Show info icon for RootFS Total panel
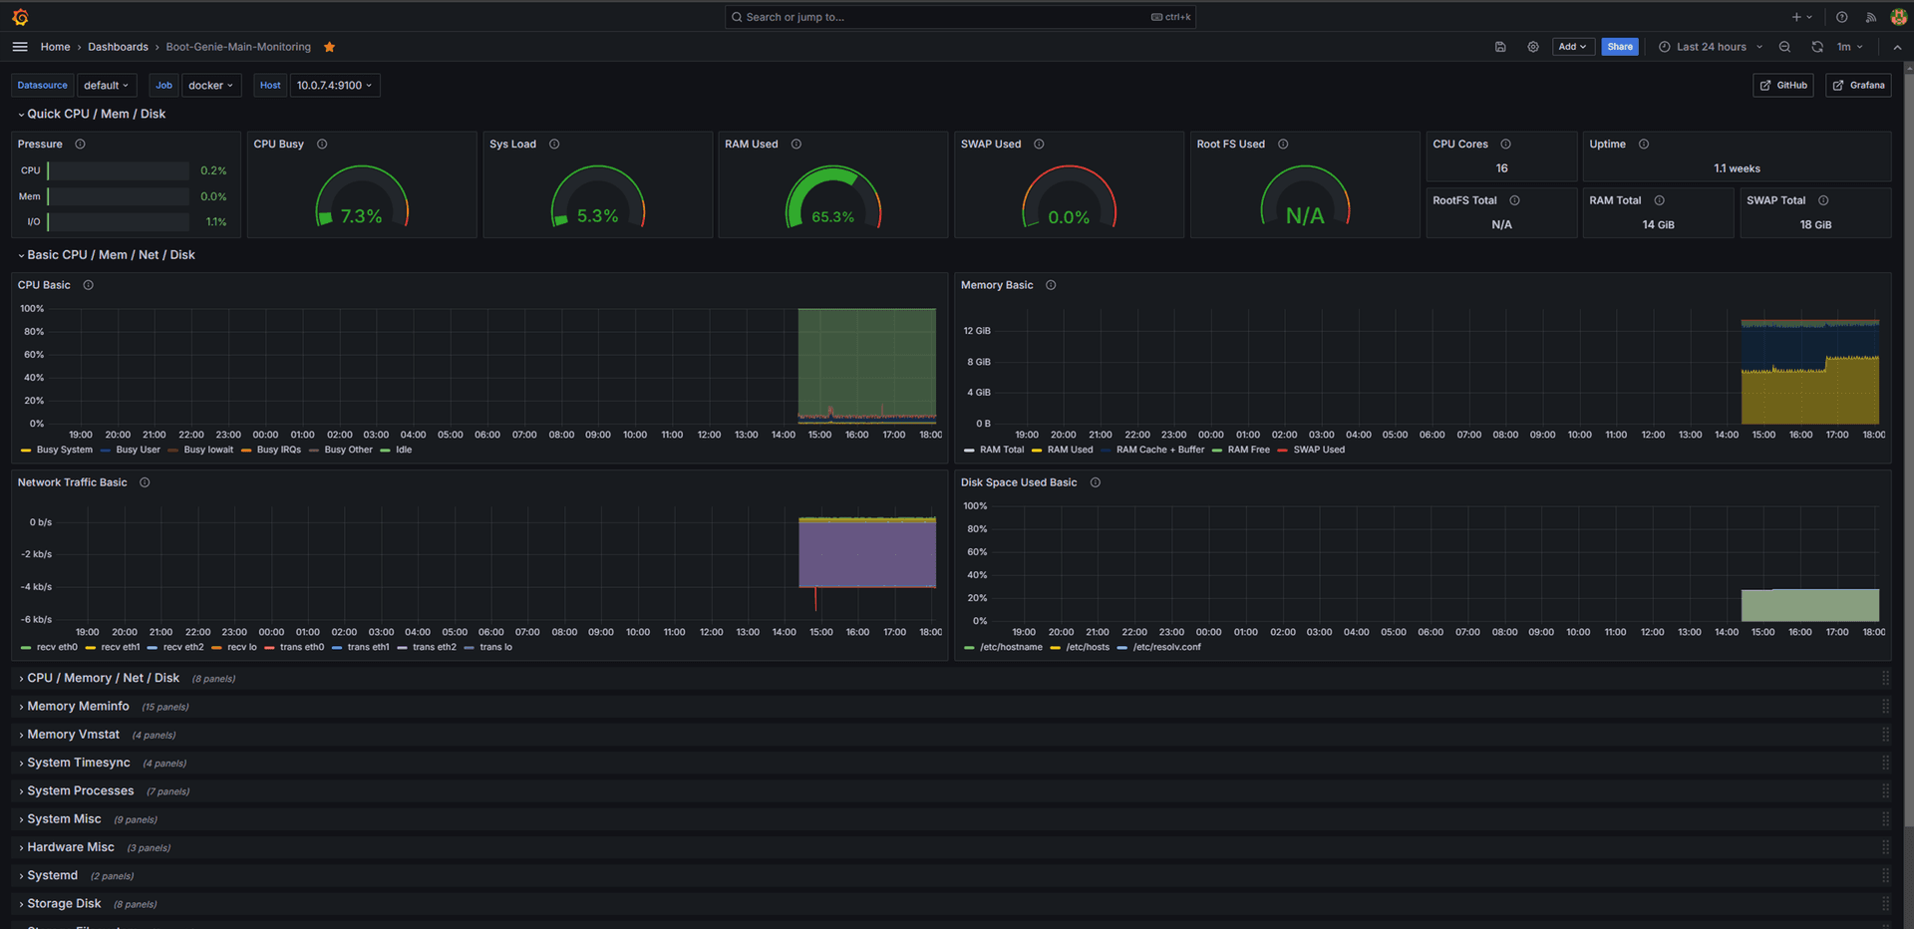 pyautogui.click(x=1514, y=200)
